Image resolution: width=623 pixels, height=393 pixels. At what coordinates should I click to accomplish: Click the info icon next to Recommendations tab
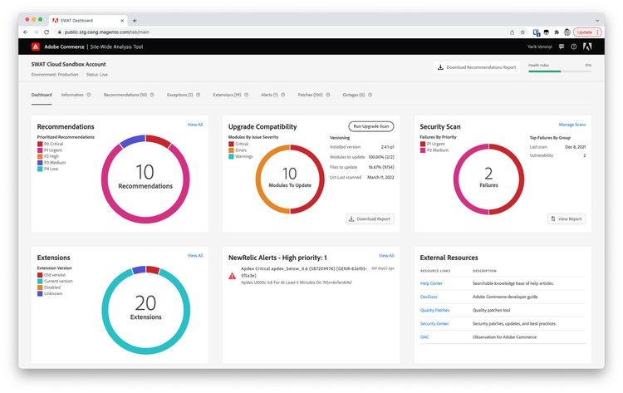click(152, 95)
